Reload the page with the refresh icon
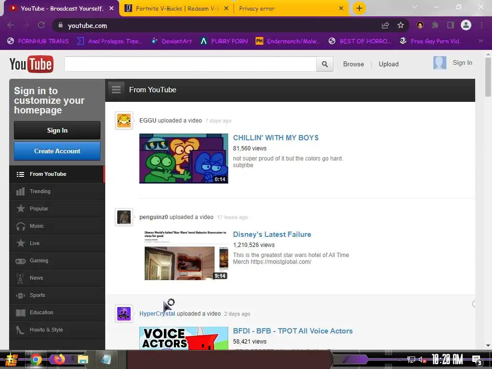The height and width of the screenshot is (369, 492). tap(41, 25)
